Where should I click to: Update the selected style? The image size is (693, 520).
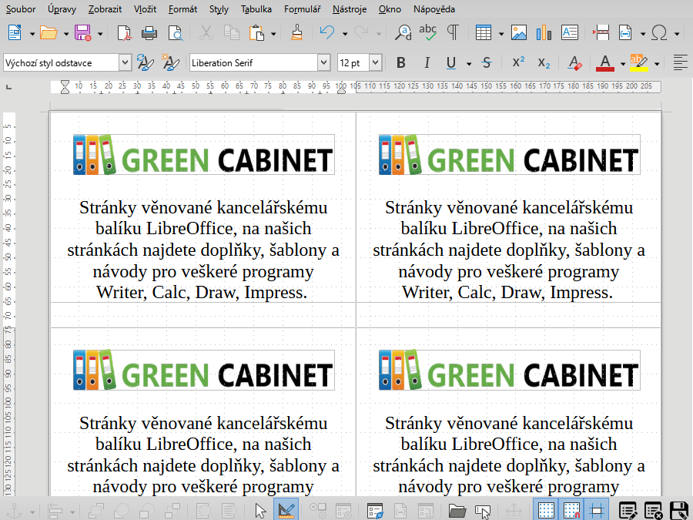tap(145, 63)
